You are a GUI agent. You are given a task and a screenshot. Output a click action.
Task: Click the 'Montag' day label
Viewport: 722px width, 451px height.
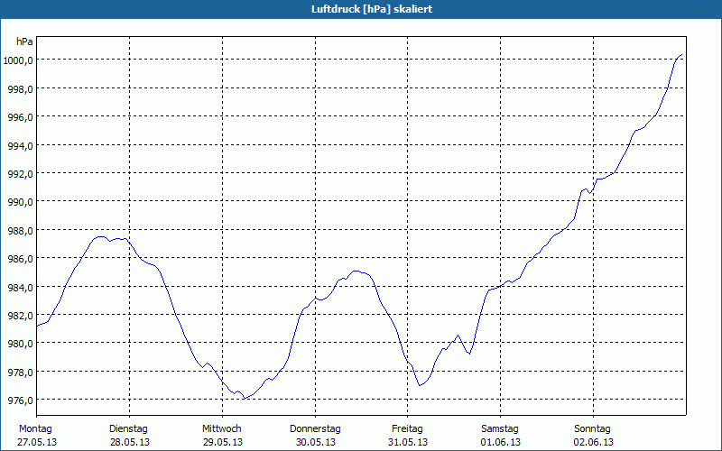35,429
